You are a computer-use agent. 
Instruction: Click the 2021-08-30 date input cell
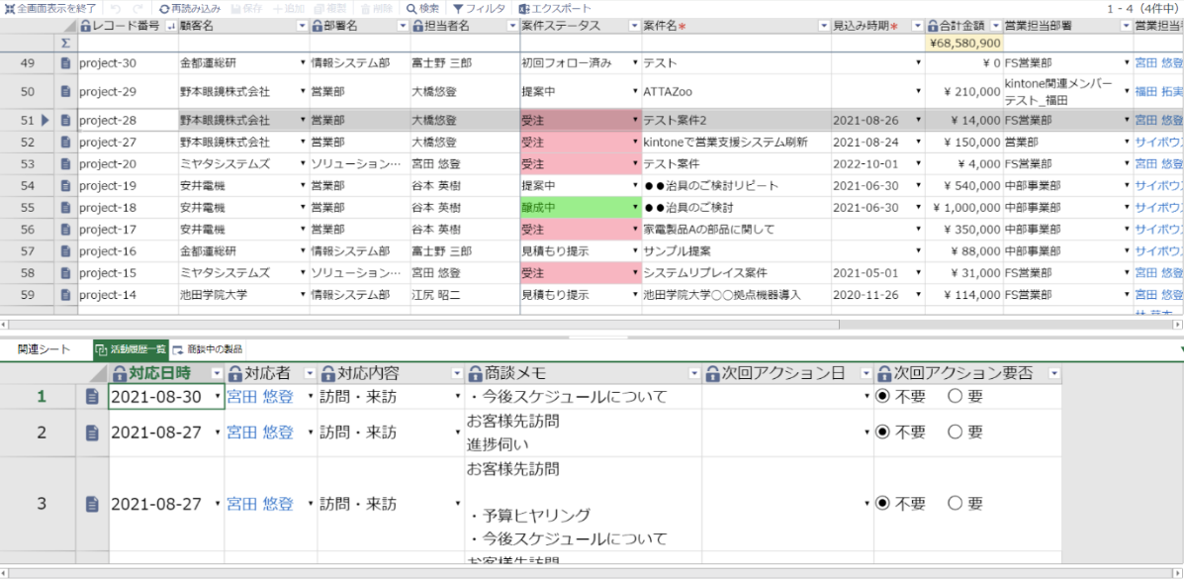(166, 396)
